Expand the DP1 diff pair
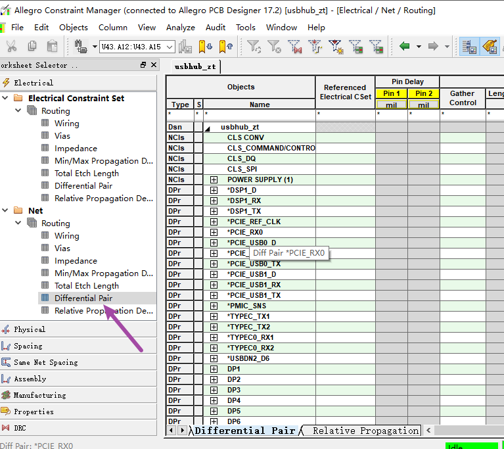Viewport: 504px width, 449px height. pyautogui.click(x=214, y=369)
